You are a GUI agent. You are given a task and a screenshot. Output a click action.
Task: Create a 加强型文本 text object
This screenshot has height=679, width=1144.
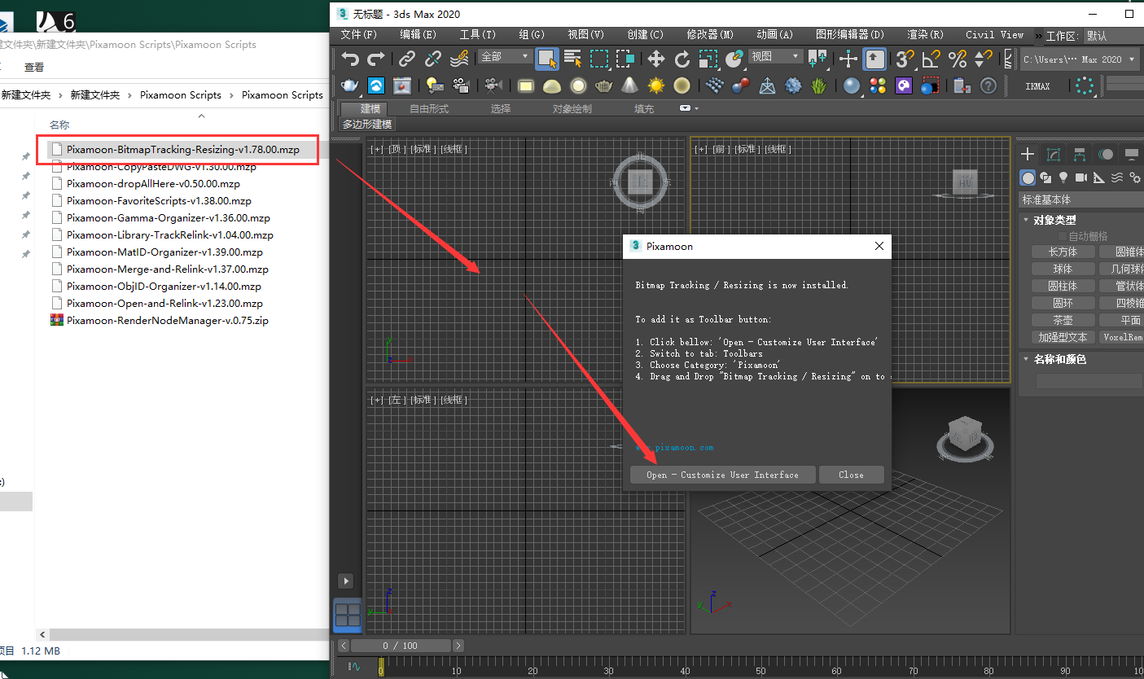(x=1062, y=337)
